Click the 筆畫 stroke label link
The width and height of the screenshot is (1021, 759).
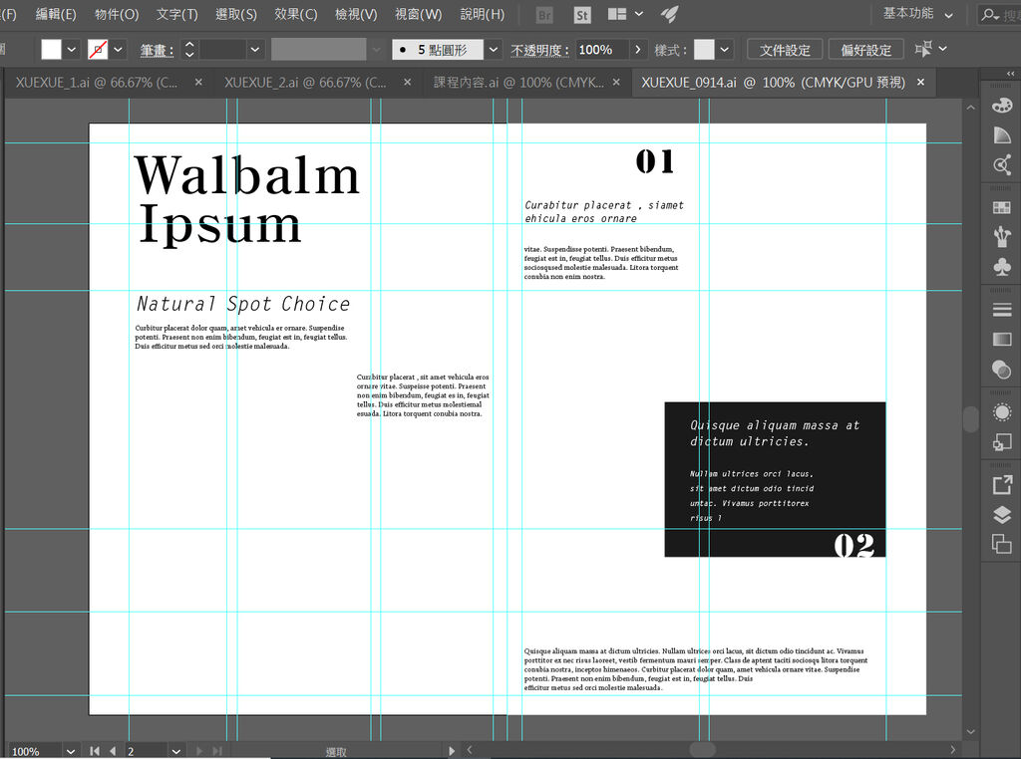(157, 50)
